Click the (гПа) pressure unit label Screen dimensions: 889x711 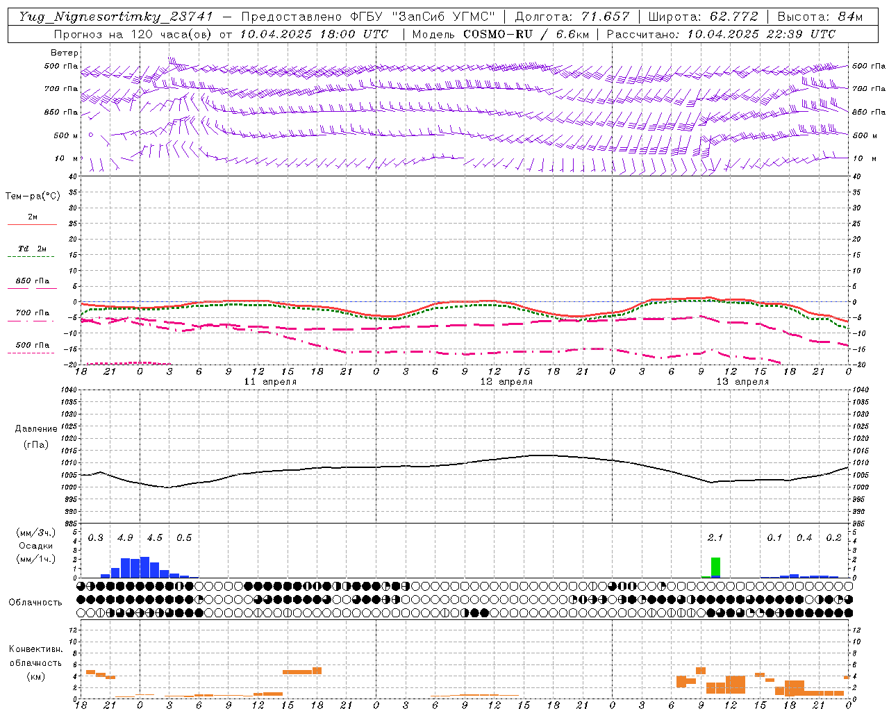tap(36, 445)
